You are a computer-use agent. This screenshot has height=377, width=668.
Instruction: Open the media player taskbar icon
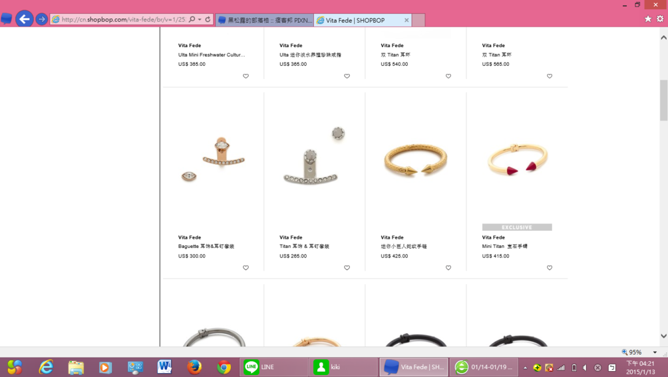coord(105,367)
